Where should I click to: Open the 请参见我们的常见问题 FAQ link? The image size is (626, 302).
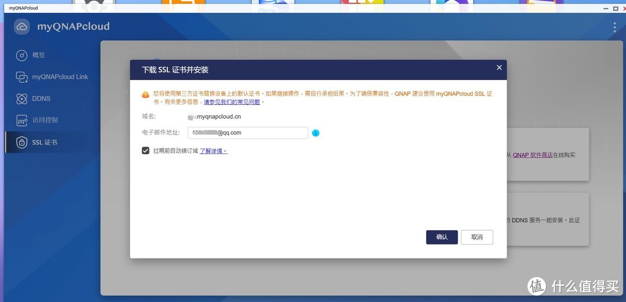(x=231, y=102)
